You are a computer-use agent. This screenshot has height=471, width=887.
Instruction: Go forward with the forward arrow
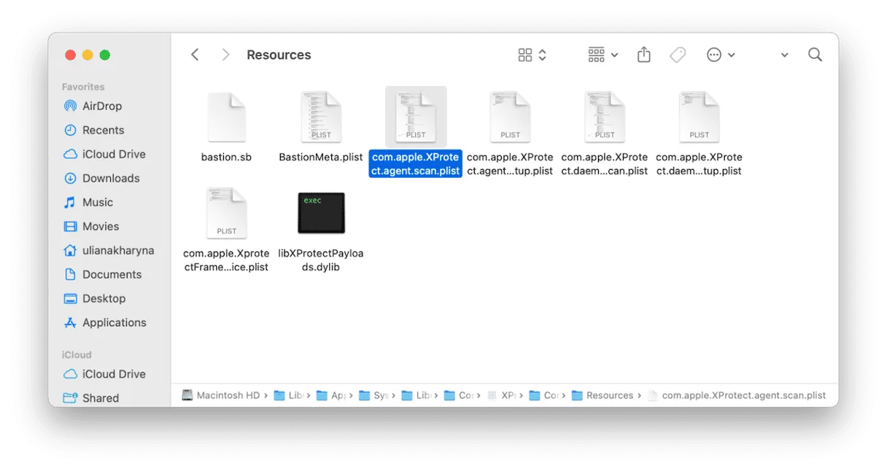coord(225,55)
